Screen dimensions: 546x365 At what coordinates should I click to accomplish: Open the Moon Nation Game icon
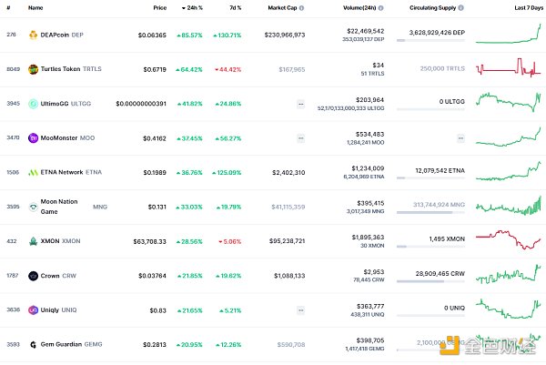(34, 207)
